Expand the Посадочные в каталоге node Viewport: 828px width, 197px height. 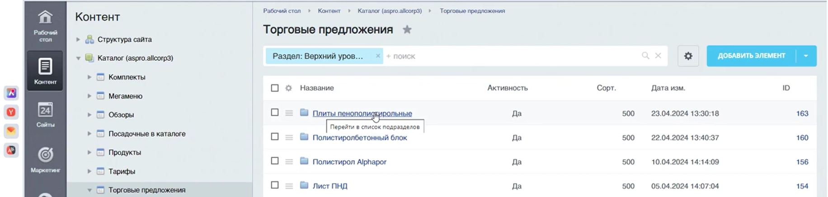pyautogui.click(x=89, y=134)
